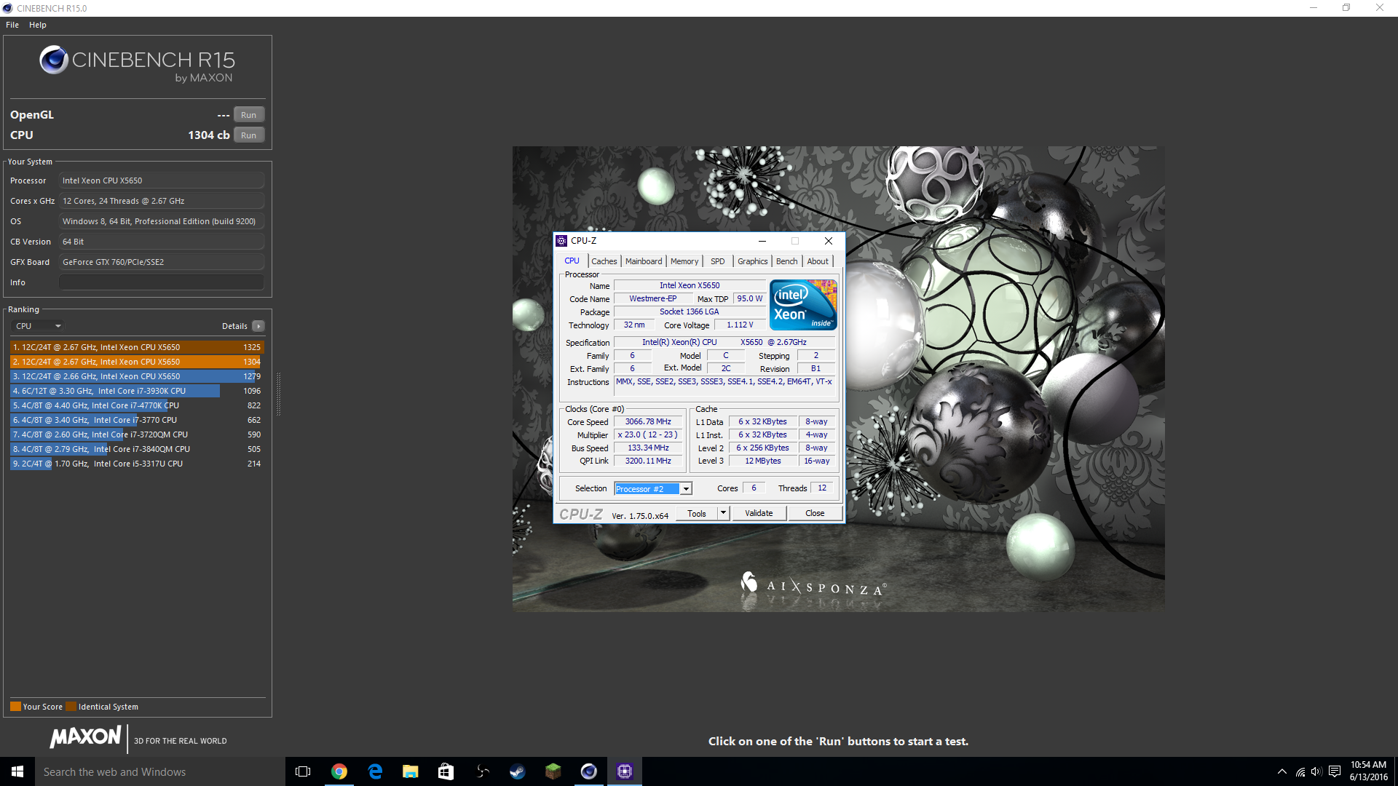Click the Core Speed value 3066.78 MHz

(648, 422)
